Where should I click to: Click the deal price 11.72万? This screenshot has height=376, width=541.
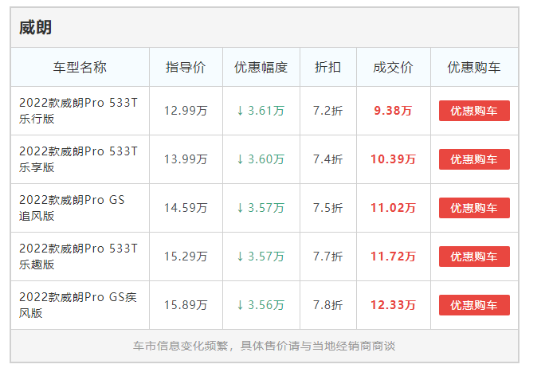tap(393, 257)
